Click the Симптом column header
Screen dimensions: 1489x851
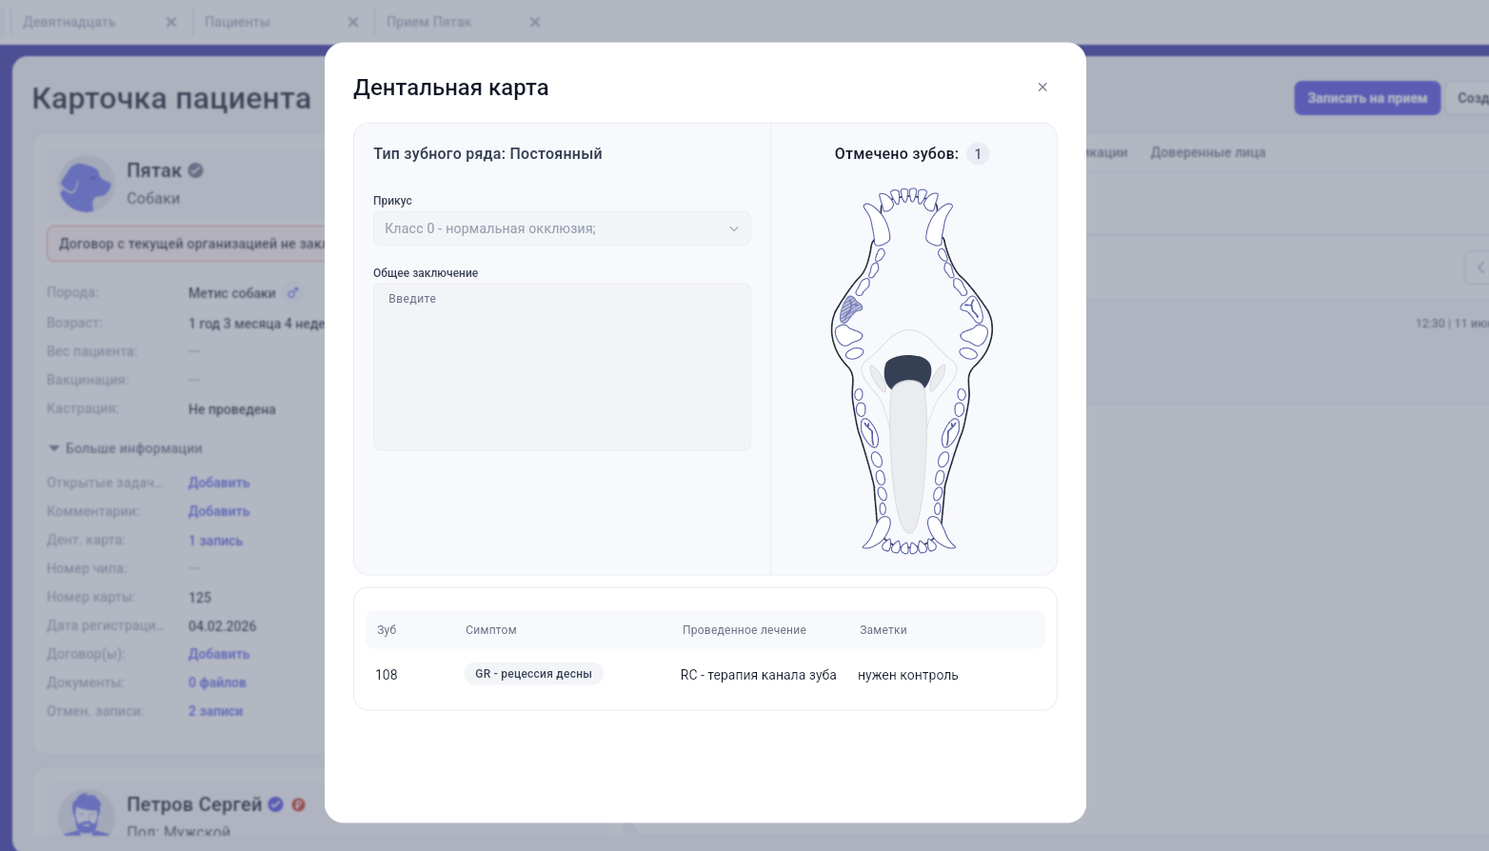click(491, 630)
